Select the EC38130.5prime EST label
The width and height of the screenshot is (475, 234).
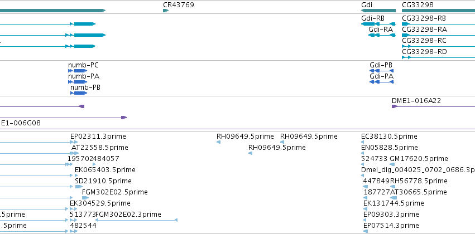click(389, 136)
